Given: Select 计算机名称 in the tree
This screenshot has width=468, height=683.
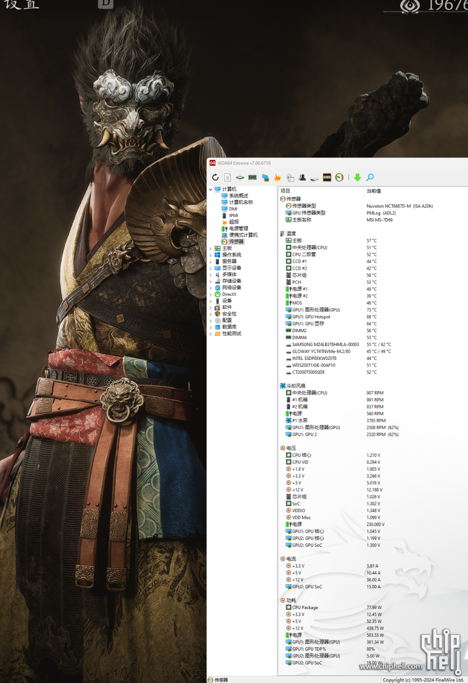Looking at the screenshot, I should (241, 202).
